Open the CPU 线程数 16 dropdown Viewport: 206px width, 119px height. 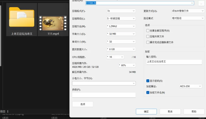115,57
